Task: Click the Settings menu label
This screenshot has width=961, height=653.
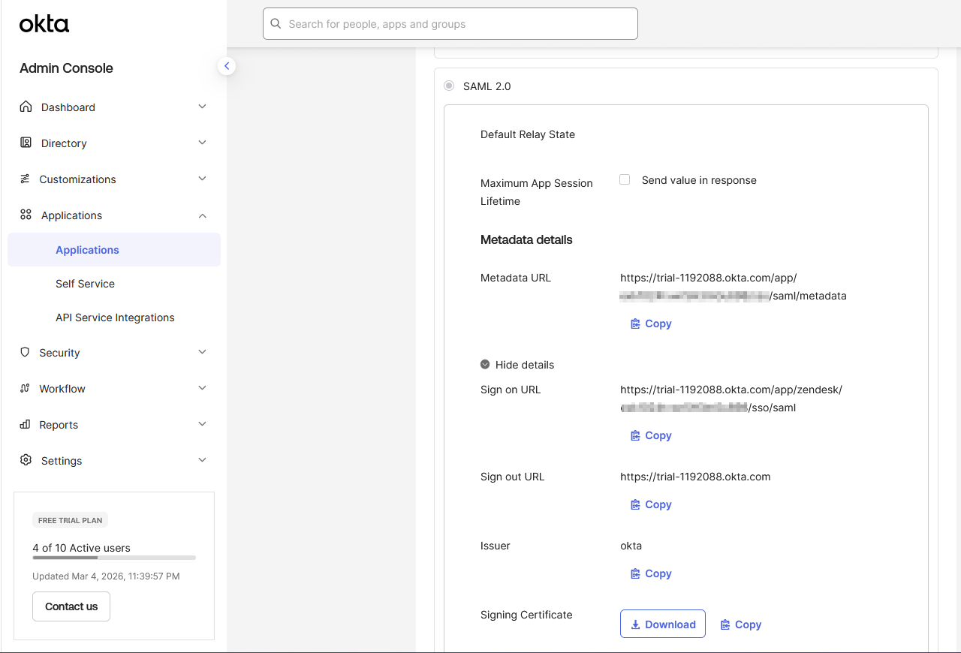Action: coord(62,461)
